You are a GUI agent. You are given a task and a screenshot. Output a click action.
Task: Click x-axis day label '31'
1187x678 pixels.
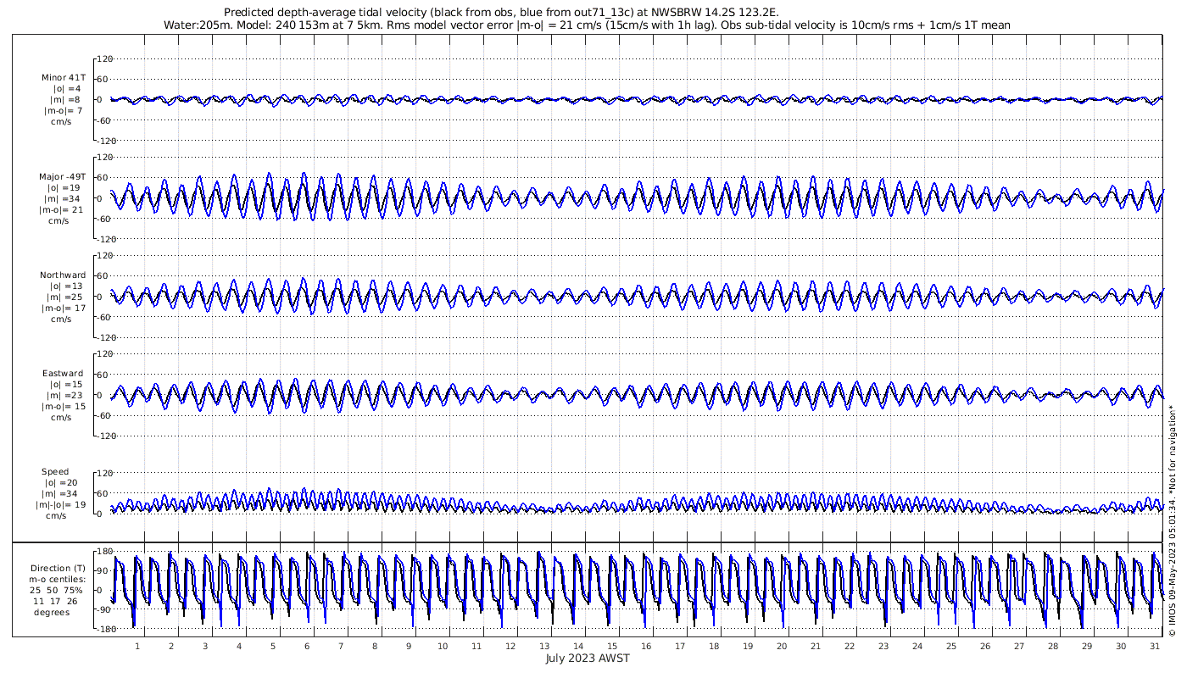click(1155, 646)
